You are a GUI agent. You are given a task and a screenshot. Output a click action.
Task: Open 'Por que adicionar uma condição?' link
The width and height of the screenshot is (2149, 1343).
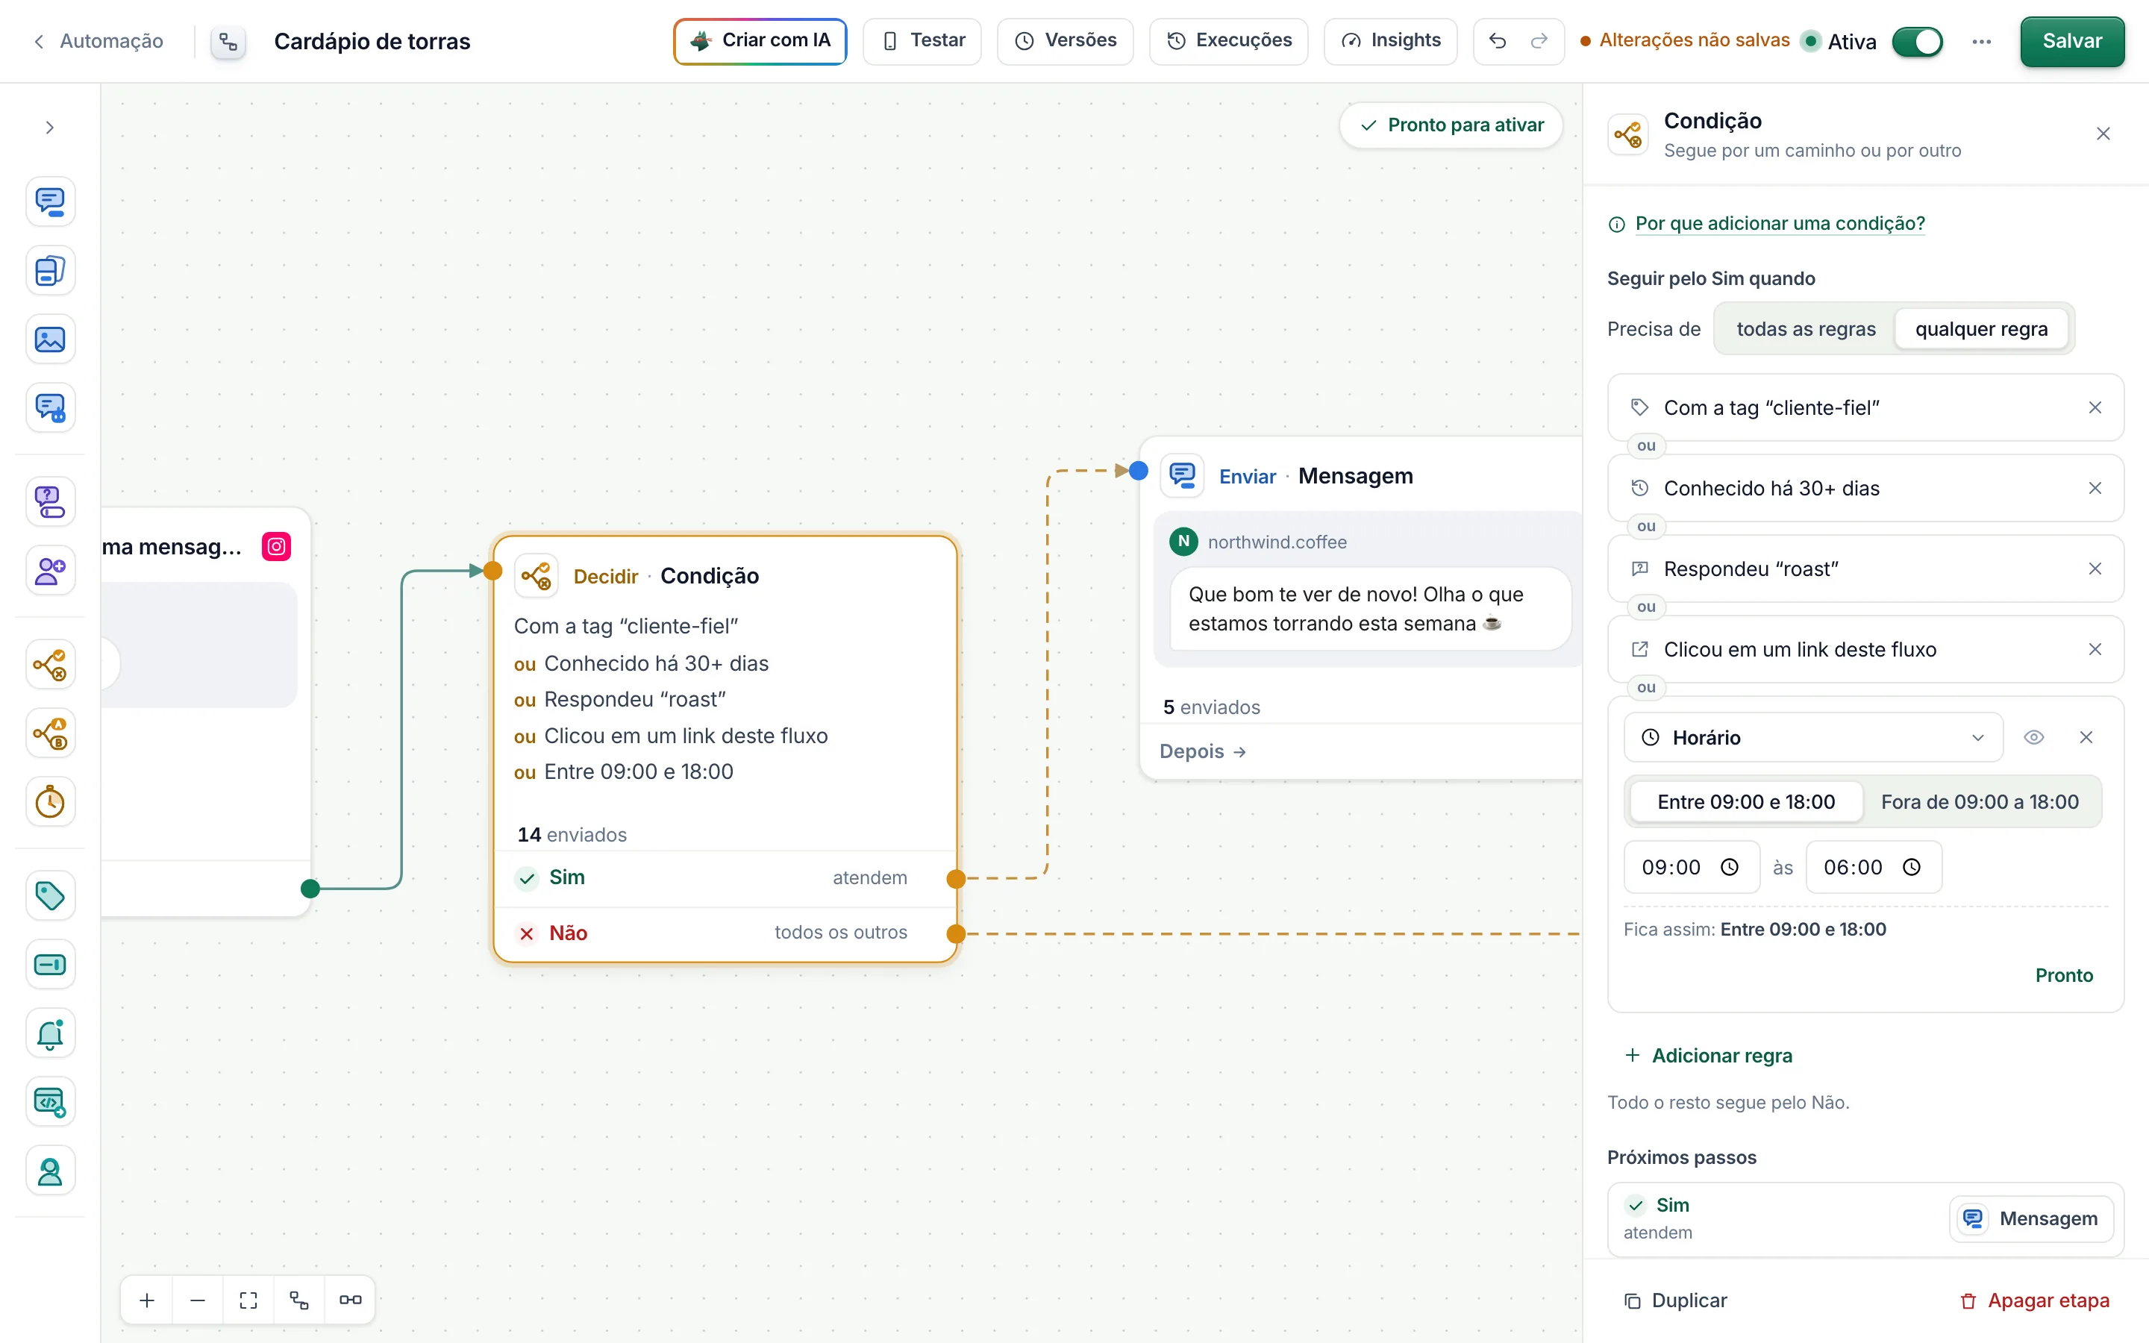coord(1780,223)
